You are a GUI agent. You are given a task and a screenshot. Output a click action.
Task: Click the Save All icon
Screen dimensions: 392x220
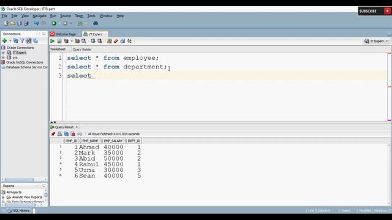26,23
